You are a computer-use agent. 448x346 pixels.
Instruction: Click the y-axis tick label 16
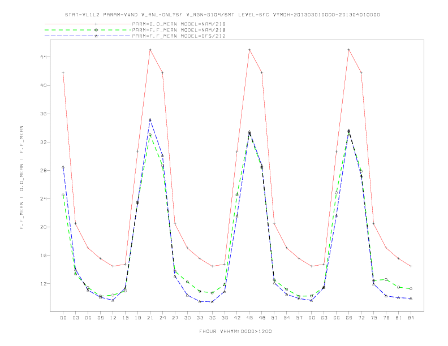[x=43, y=255]
